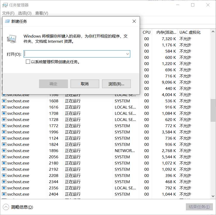Click scrollbar down arrow in process list
The height and width of the screenshot is (215, 216).
point(213,196)
